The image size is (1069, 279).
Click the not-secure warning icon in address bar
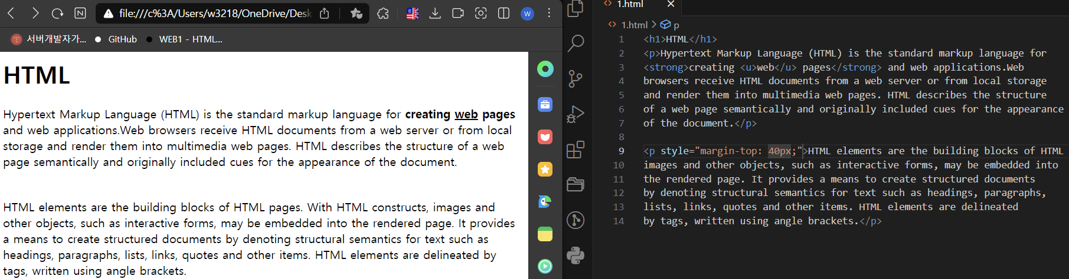coord(108,13)
